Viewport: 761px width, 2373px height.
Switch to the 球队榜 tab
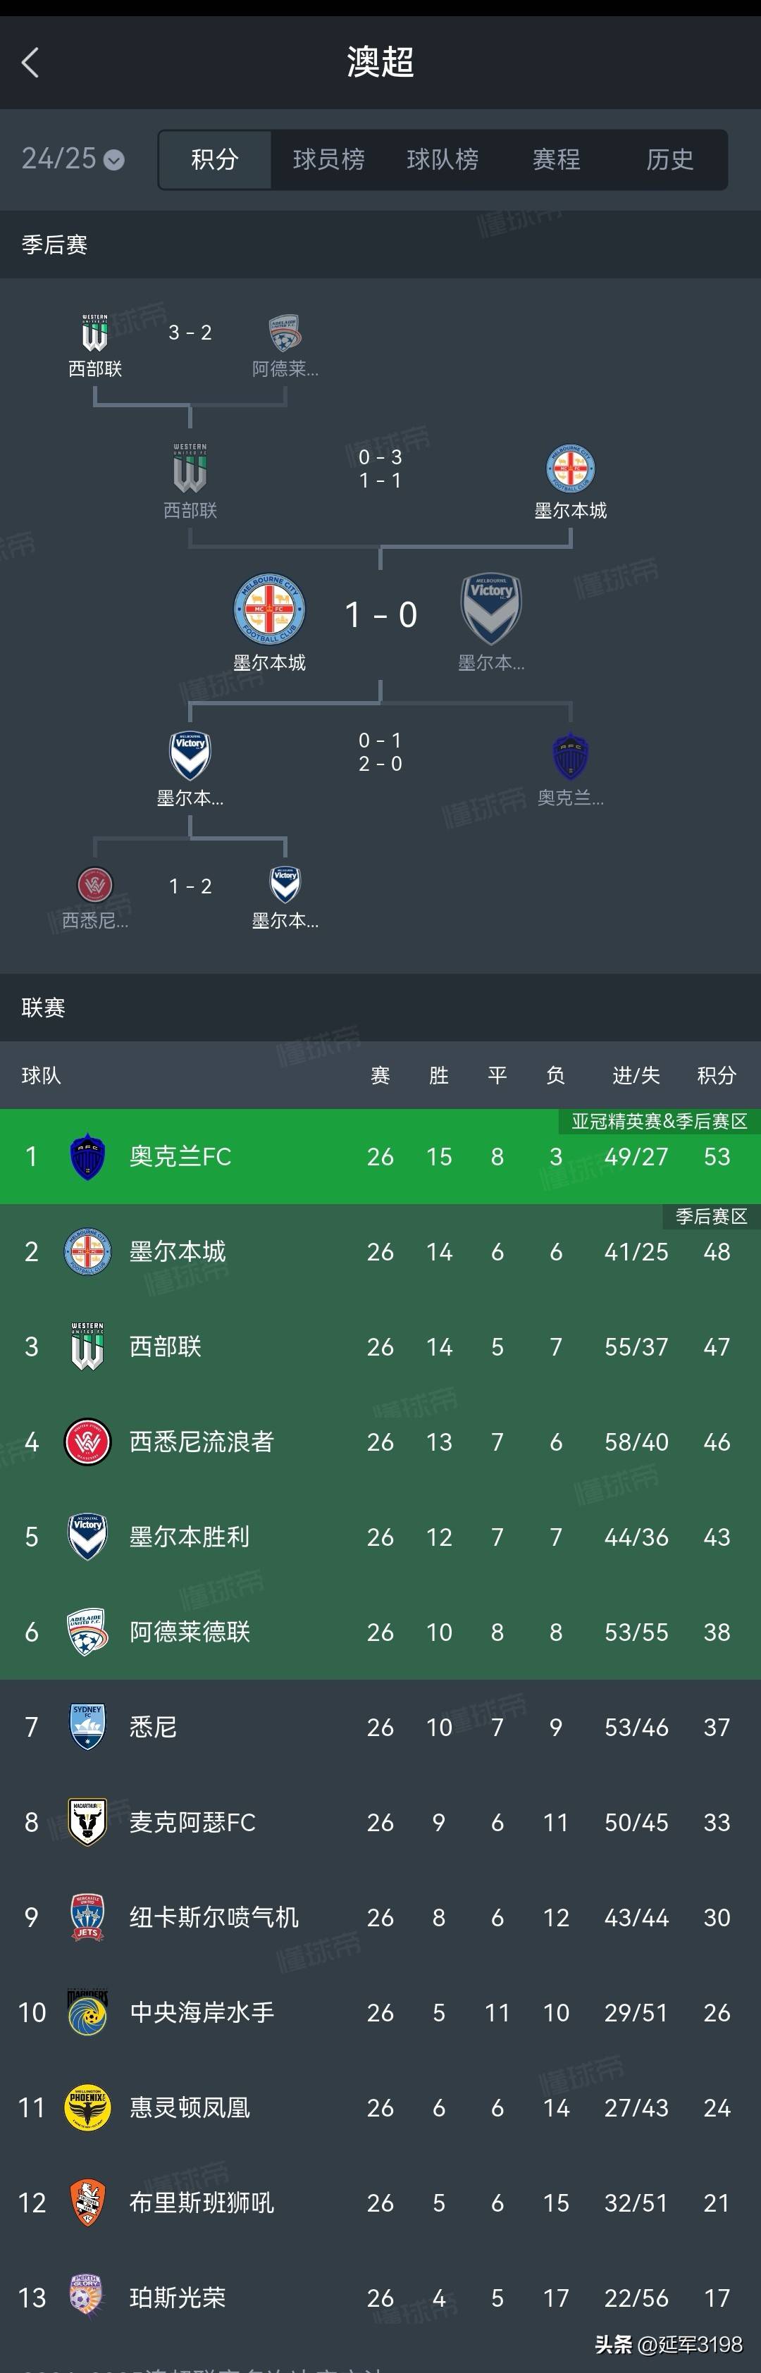[443, 159]
